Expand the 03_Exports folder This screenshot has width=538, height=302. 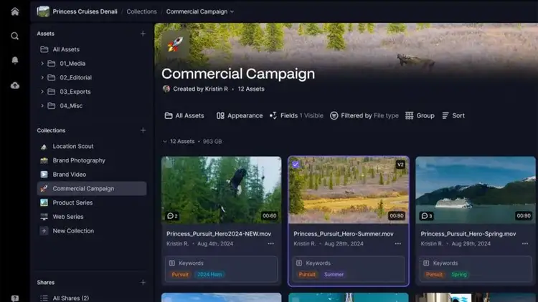[42, 92]
